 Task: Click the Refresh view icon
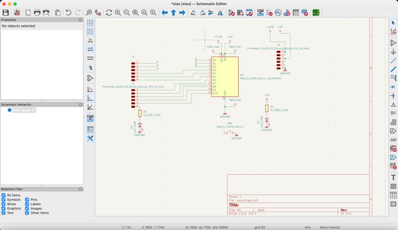(x=109, y=12)
